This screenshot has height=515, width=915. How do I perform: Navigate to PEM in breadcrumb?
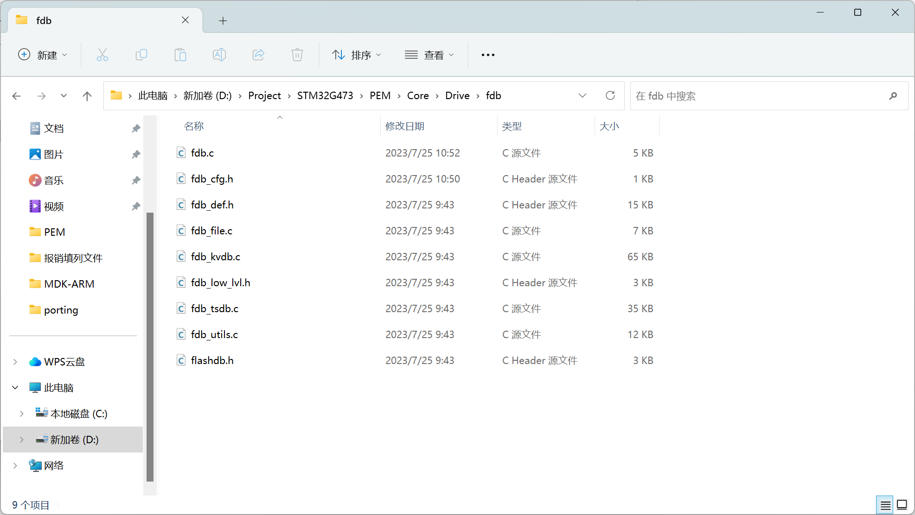pyautogui.click(x=380, y=95)
